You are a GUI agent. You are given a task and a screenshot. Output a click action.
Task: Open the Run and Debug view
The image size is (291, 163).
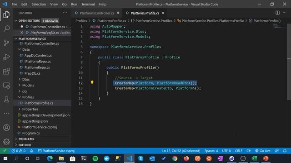point(6,57)
